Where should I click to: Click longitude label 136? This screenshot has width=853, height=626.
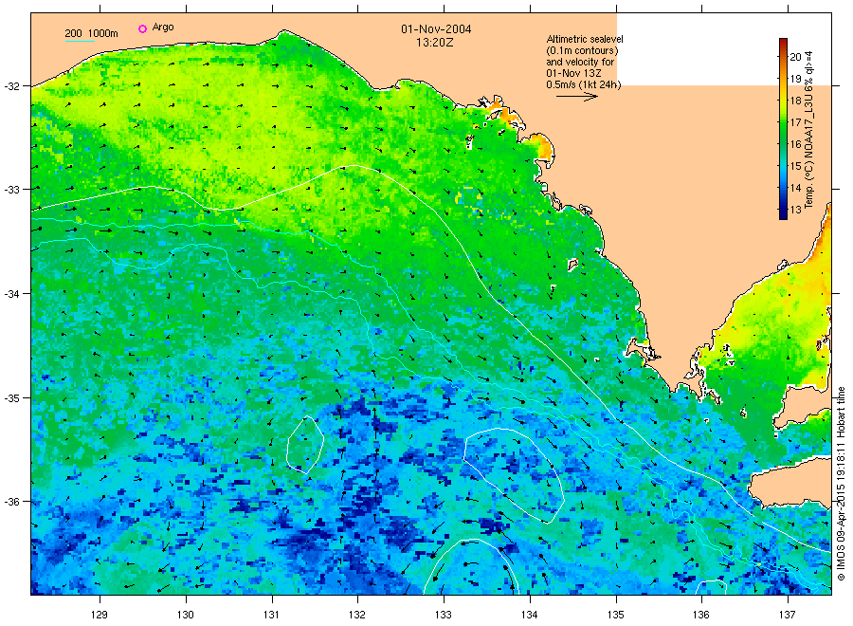pos(701,615)
